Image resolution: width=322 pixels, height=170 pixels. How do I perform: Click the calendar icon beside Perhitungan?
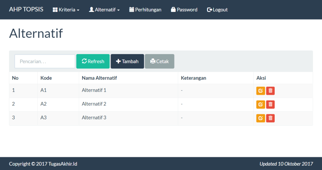coord(132,10)
